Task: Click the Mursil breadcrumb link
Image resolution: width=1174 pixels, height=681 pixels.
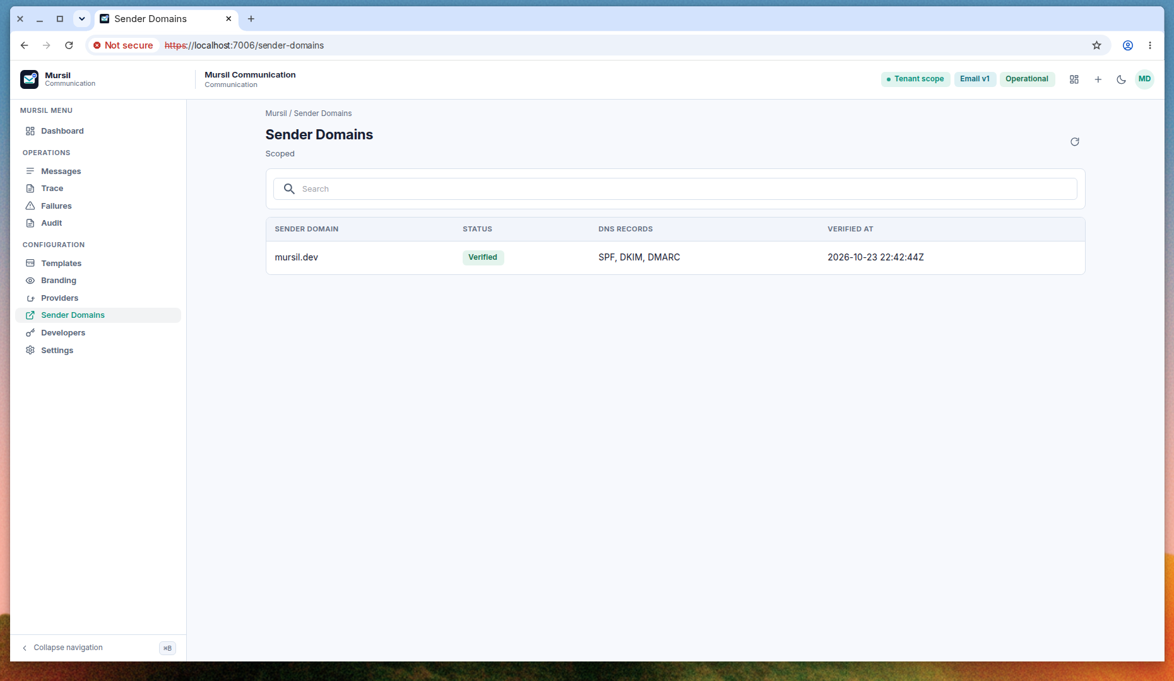Action: (276, 113)
